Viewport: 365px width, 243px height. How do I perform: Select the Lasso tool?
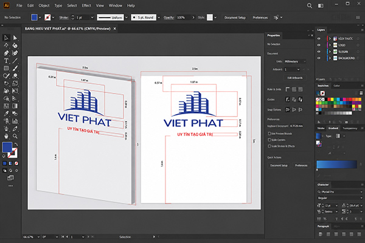pos(15,46)
